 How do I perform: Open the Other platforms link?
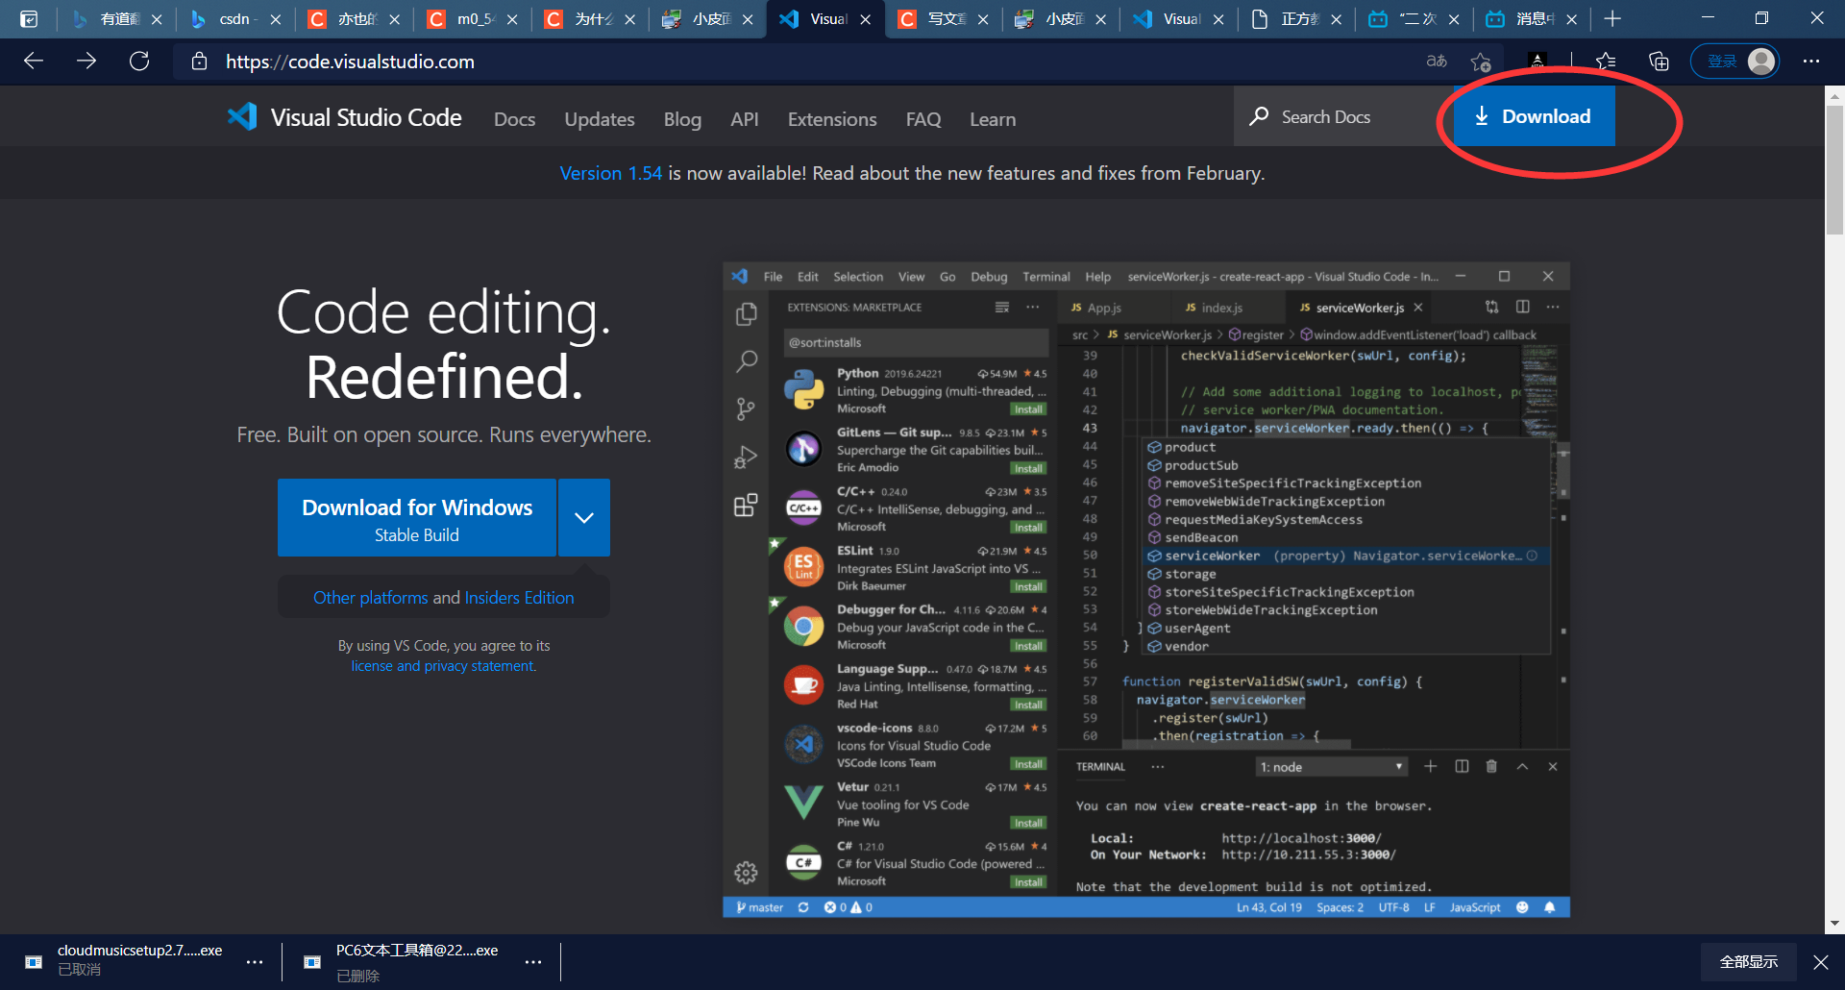click(x=371, y=597)
